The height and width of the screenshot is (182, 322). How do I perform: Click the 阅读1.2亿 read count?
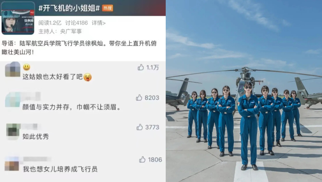pos(50,23)
